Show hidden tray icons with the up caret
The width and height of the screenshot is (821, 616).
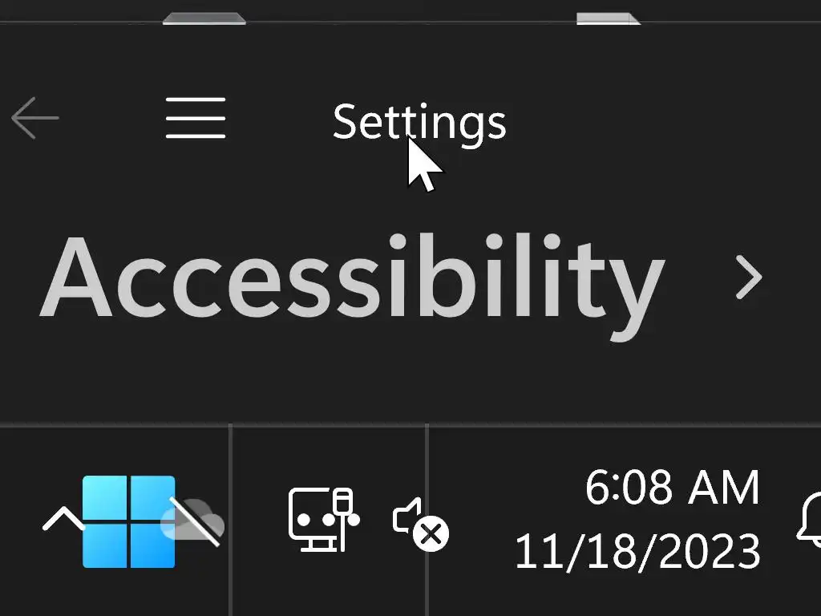coord(63,519)
